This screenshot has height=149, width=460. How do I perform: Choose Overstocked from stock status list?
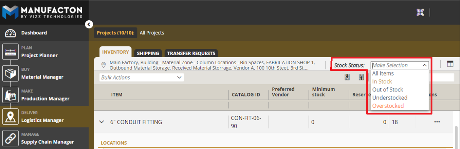388,106
